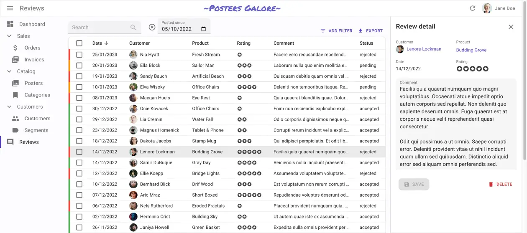Viewport: 527px width, 233px height.
Task: Click the Delete button
Action: pos(500,184)
